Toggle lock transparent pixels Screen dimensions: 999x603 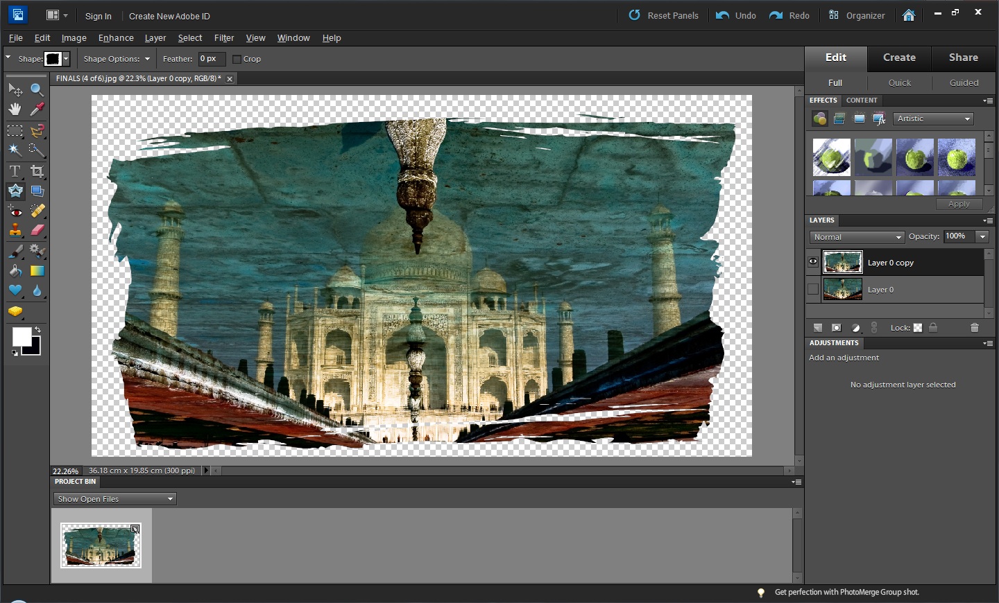point(918,328)
